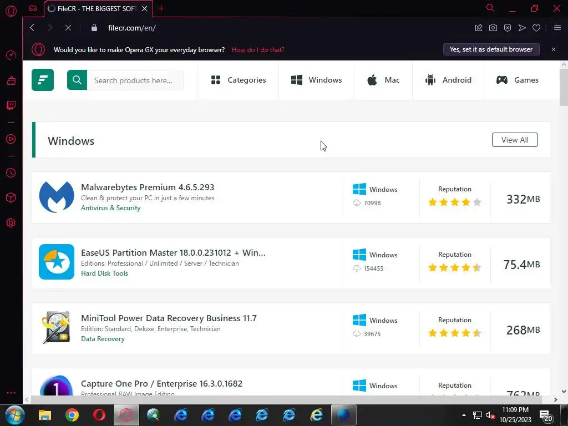
Task: Go back to the previous page
Action: click(32, 28)
